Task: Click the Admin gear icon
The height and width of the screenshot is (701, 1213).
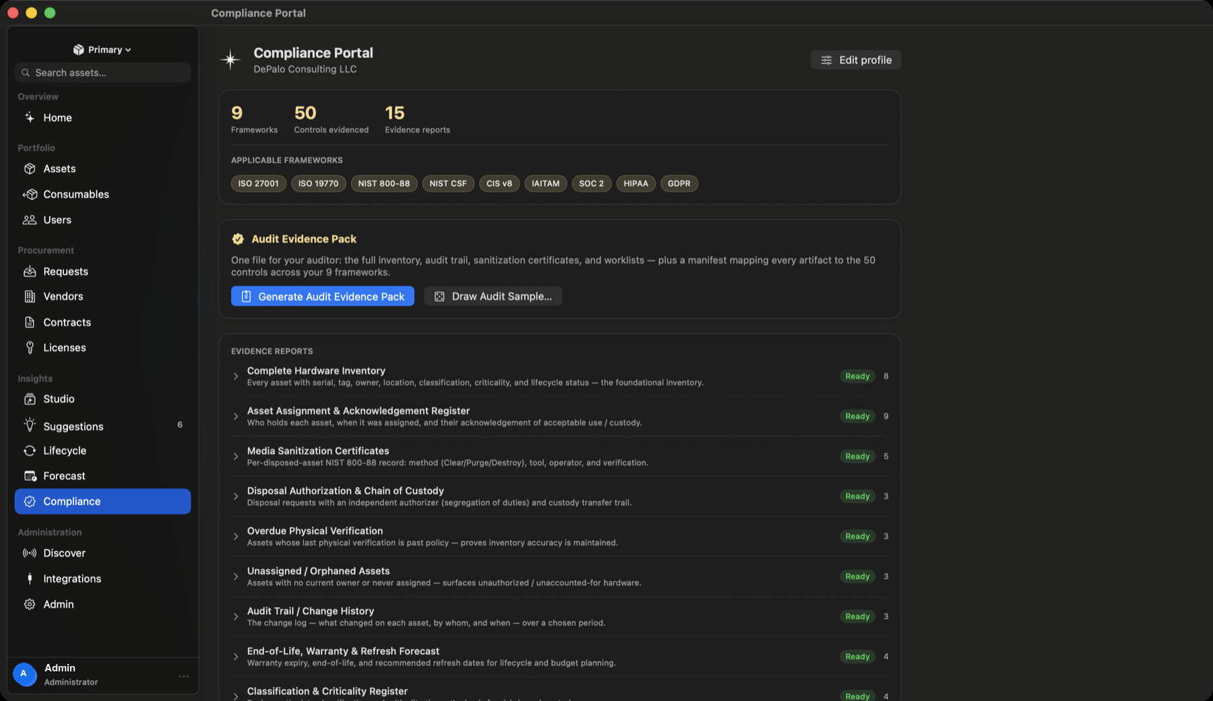Action: (x=30, y=604)
